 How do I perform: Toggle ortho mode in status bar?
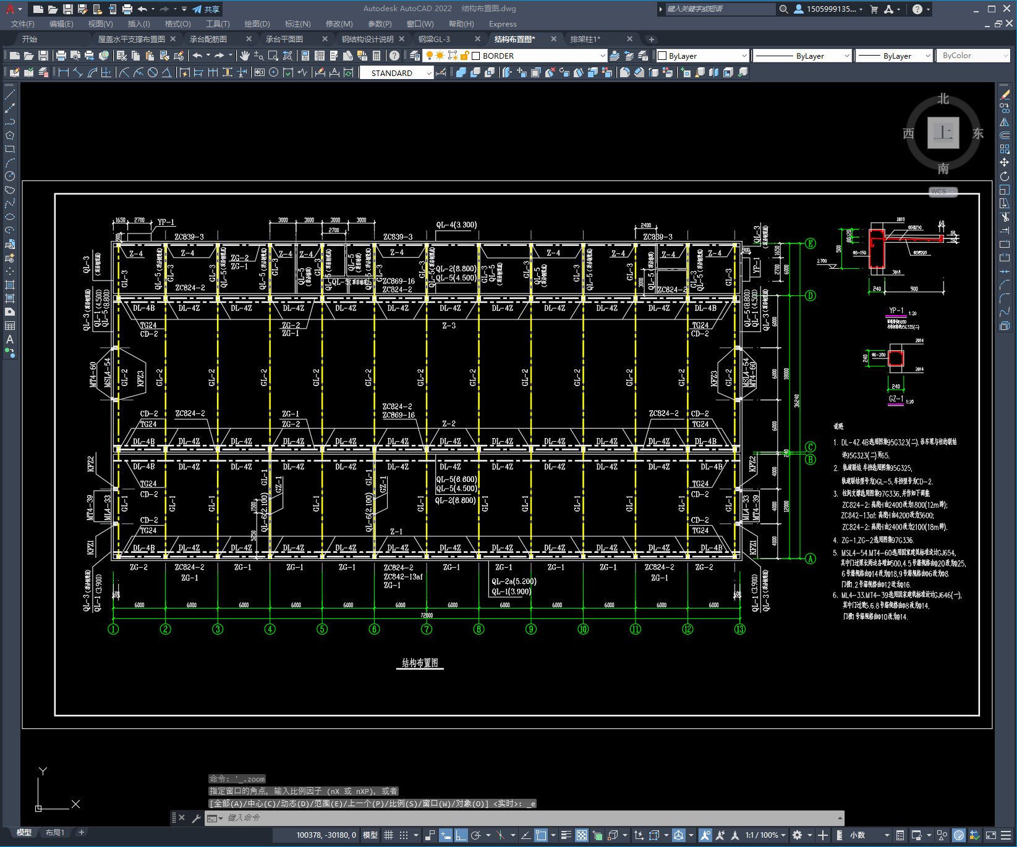[x=461, y=835]
